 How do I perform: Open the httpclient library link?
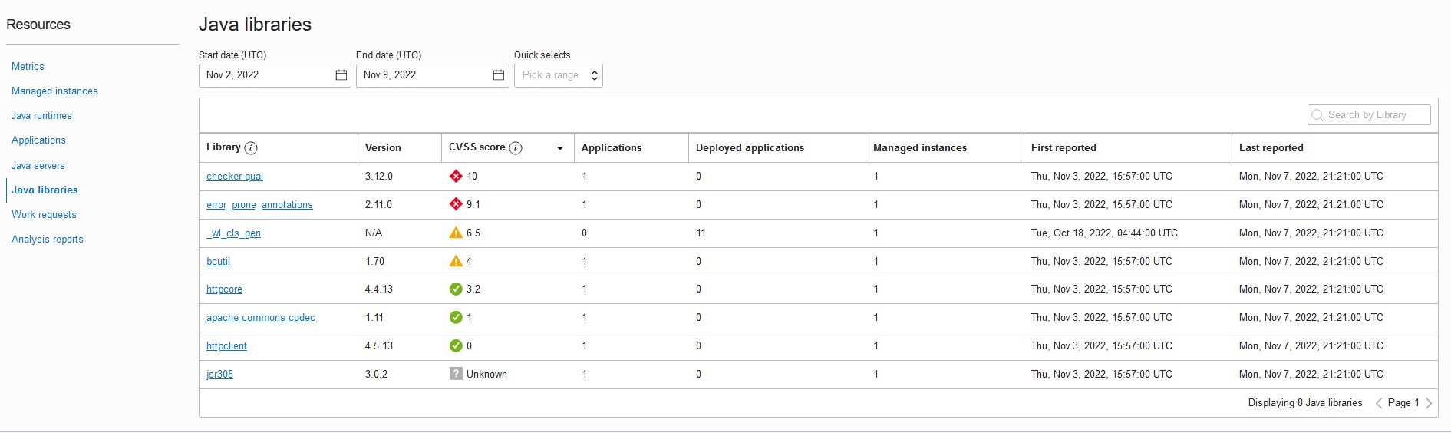tap(226, 346)
